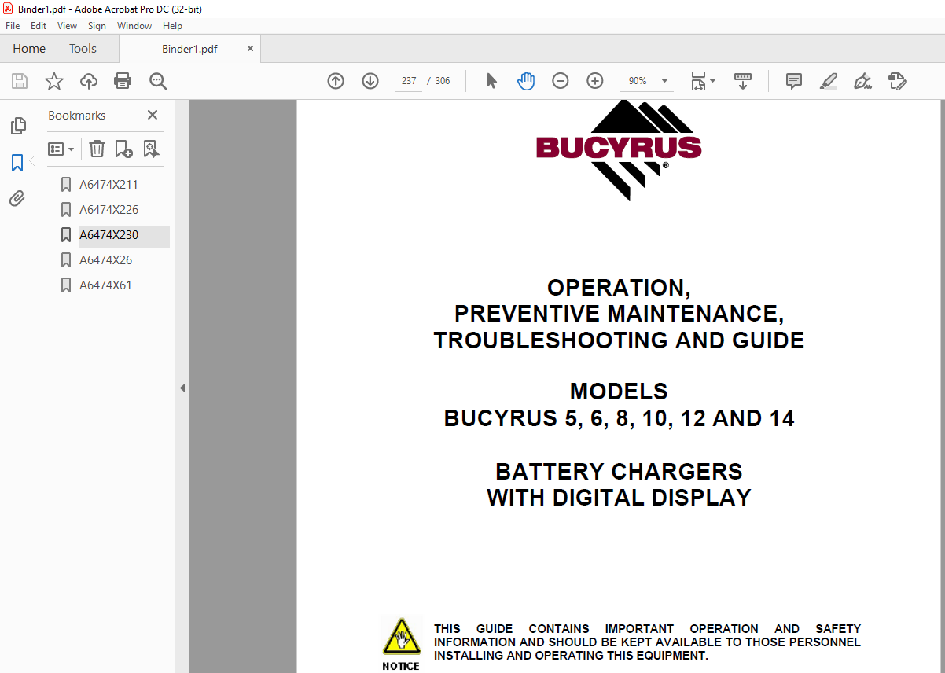Click the stamp/share review icon
The image size is (945, 673).
(x=897, y=81)
